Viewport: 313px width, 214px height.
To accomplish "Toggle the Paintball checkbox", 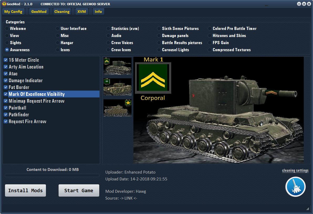I will [x=6, y=108].
